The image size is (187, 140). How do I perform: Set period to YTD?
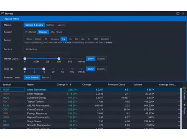pos(96,39)
